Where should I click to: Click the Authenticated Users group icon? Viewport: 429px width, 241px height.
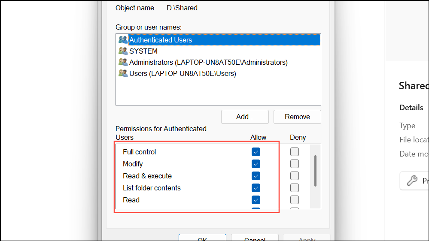click(123, 40)
